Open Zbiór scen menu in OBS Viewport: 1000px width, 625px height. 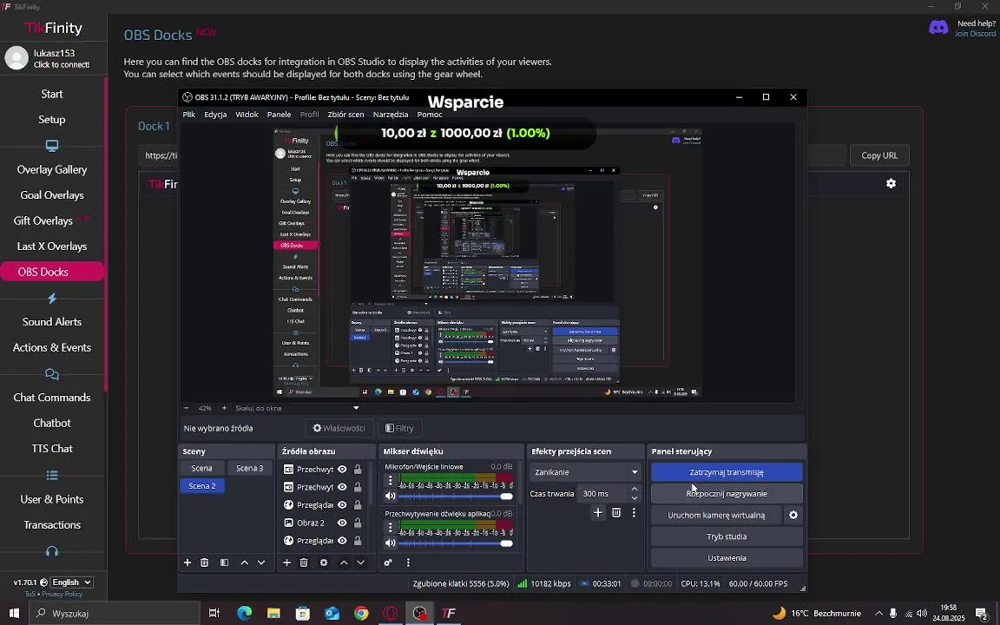pos(345,115)
